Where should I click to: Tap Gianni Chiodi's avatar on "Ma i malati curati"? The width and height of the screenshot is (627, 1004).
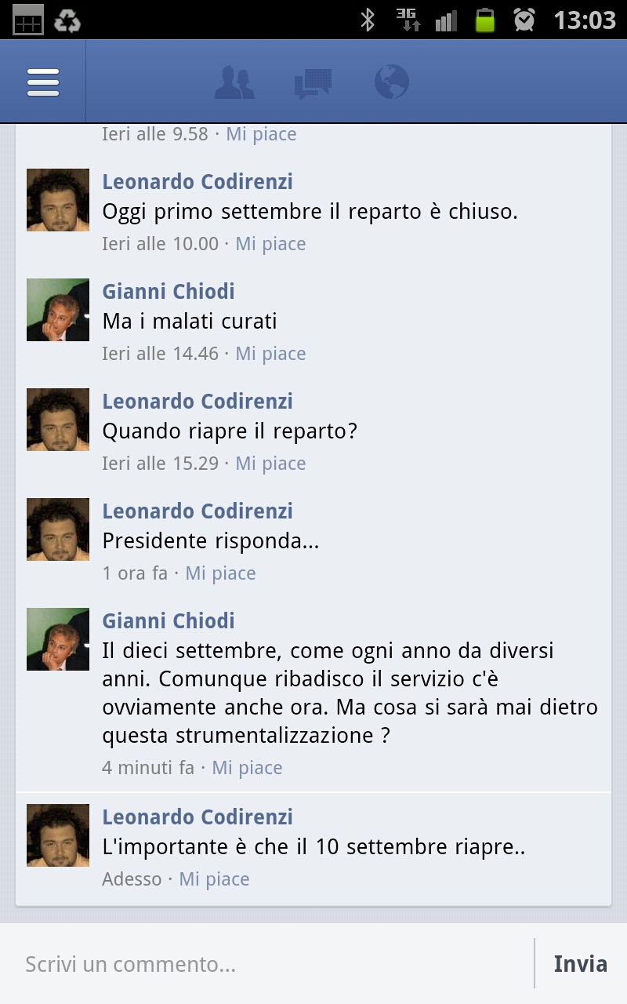58,310
